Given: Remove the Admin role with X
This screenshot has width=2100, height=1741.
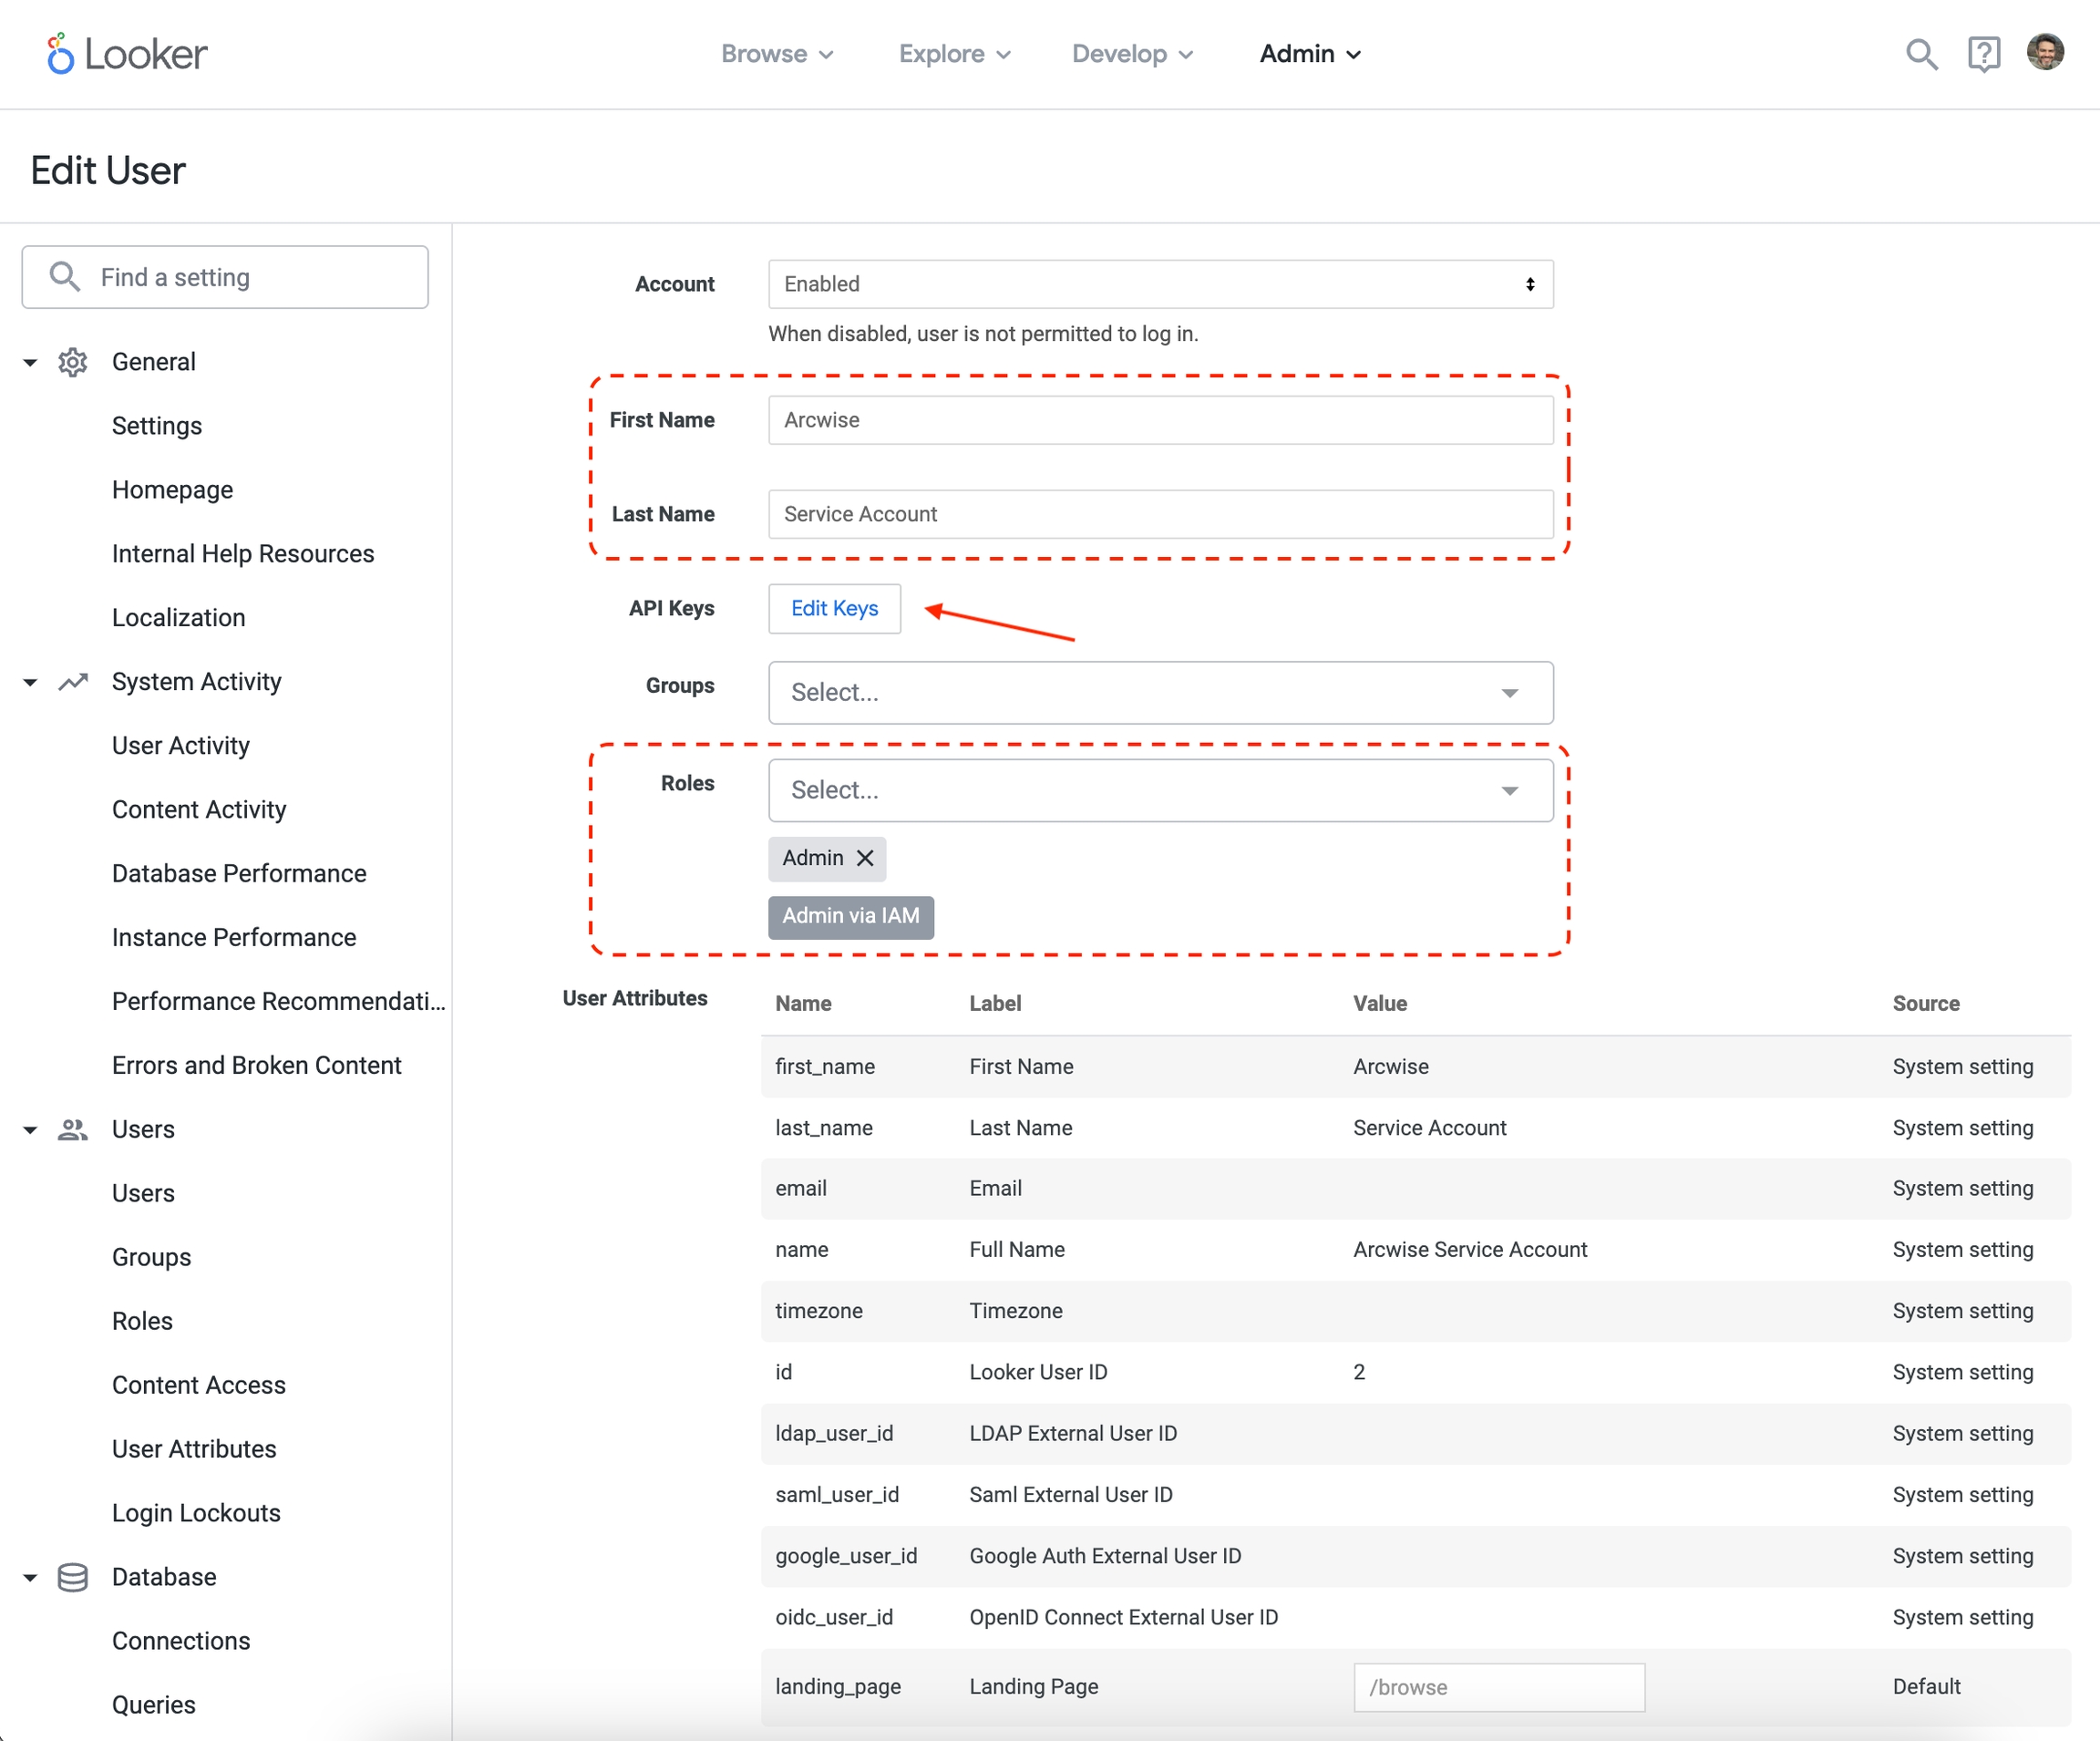Looking at the screenshot, I should [x=866, y=858].
